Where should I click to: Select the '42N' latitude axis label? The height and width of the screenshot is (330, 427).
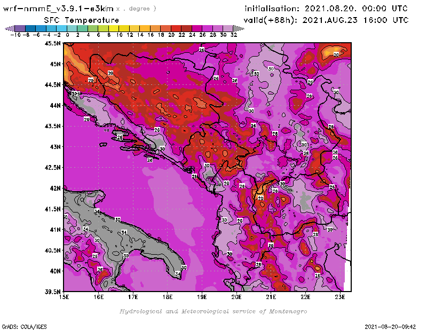[56, 188]
